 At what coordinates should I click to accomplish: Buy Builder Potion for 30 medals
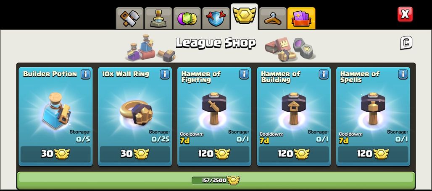55,154
